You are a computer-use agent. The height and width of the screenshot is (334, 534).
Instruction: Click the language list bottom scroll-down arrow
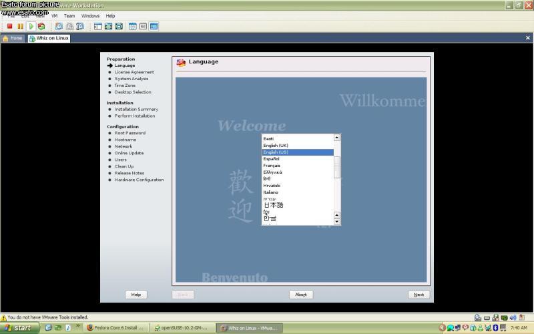(337, 222)
